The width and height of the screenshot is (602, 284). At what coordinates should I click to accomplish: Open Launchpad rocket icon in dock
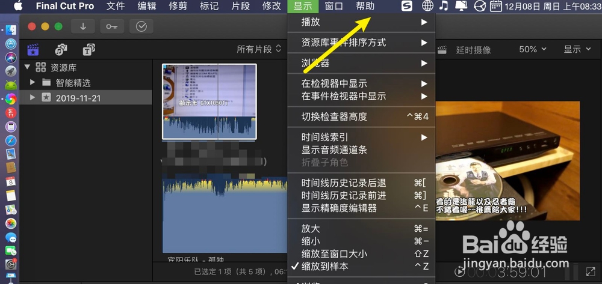(11, 71)
